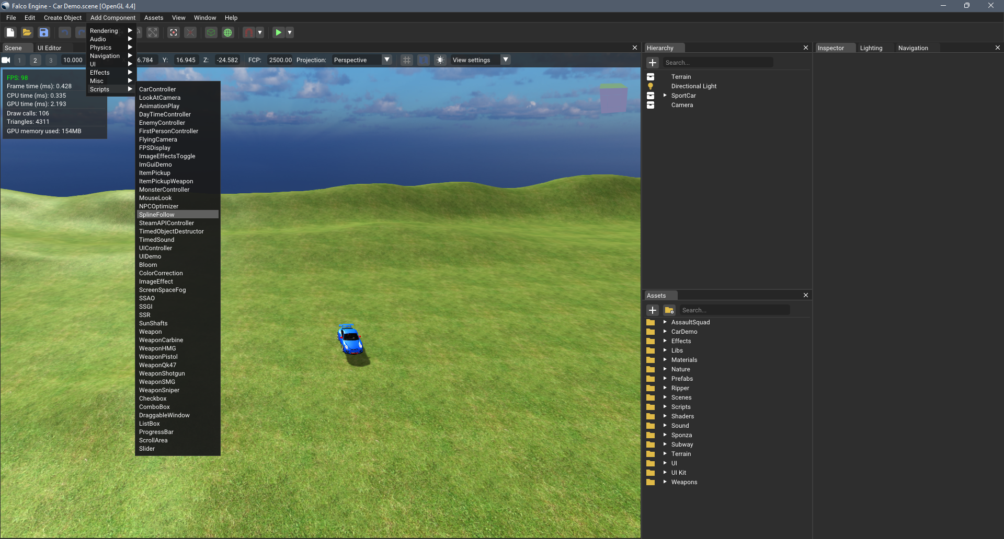
Task: Toggle scene lighting sun icon
Action: (440, 60)
